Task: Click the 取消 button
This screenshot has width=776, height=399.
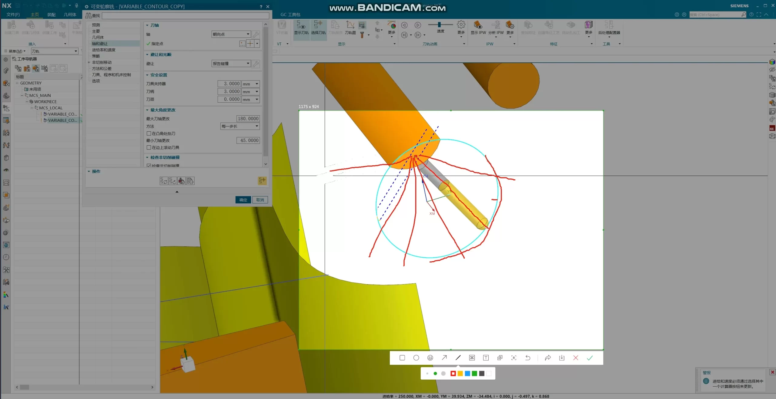Action: click(x=260, y=200)
